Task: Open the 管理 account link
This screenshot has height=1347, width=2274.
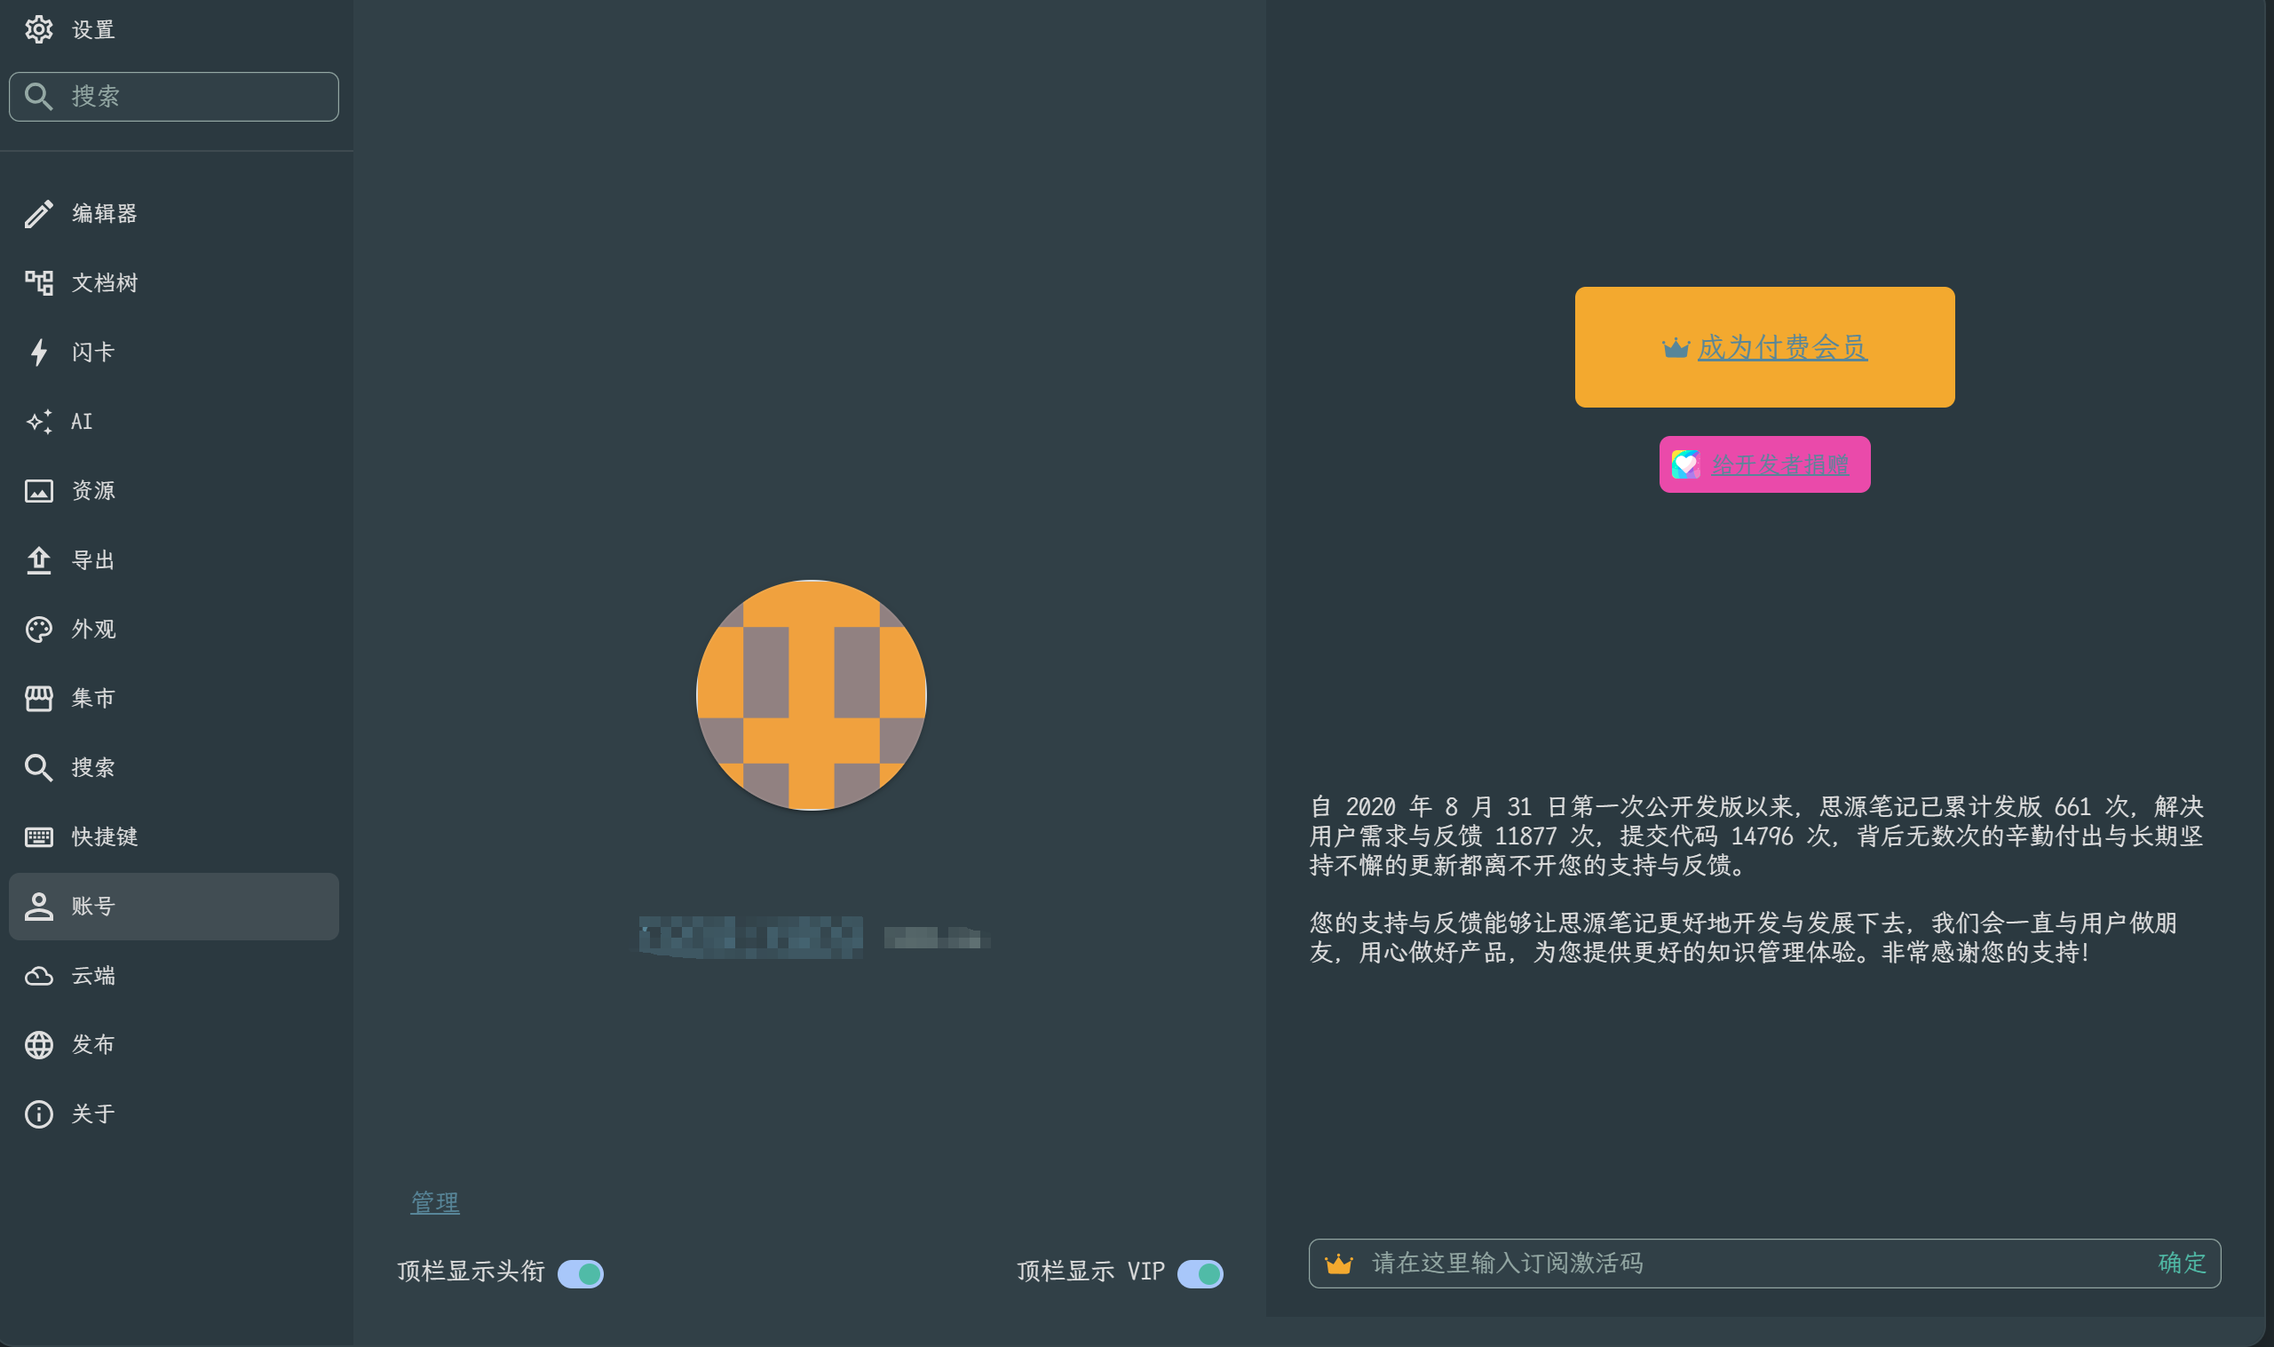Action: point(435,1202)
